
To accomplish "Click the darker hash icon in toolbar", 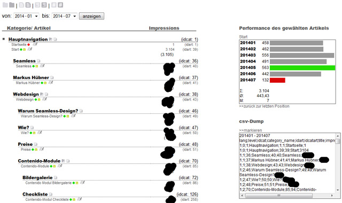I will pyautogui.click(x=60, y=5).
